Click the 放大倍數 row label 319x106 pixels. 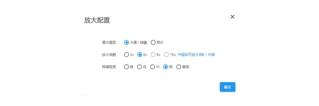tap(109, 55)
